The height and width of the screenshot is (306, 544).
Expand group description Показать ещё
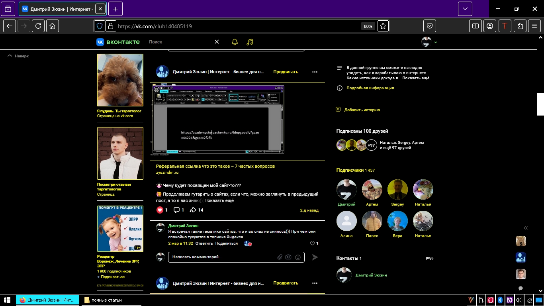(x=416, y=78)
